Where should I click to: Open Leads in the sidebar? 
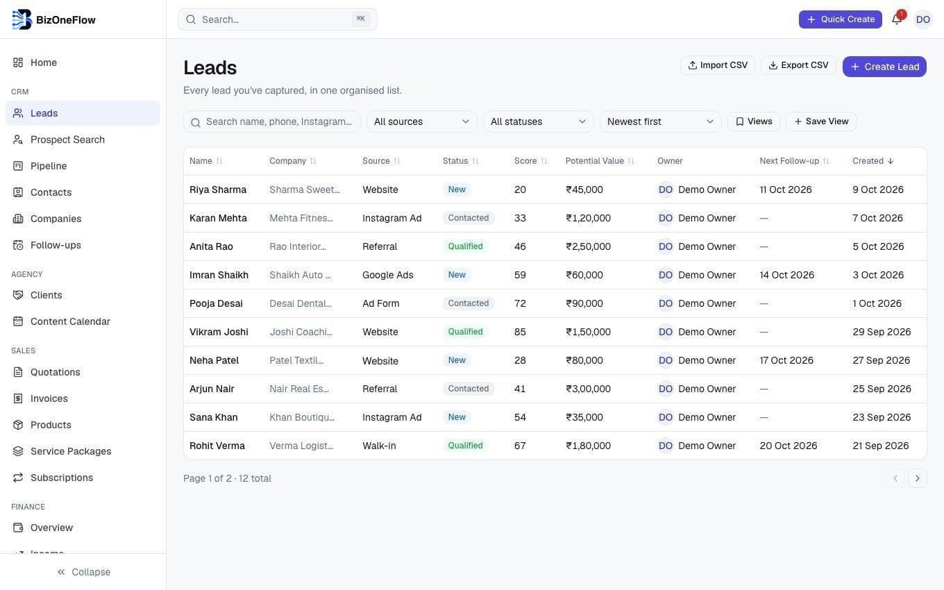[x=83, y=113]
